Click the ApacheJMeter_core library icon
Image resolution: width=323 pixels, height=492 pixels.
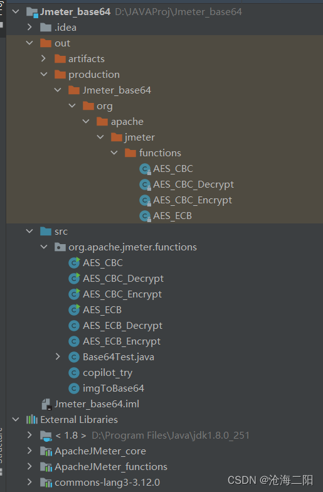pyautogui.click(x=46, y=451)
